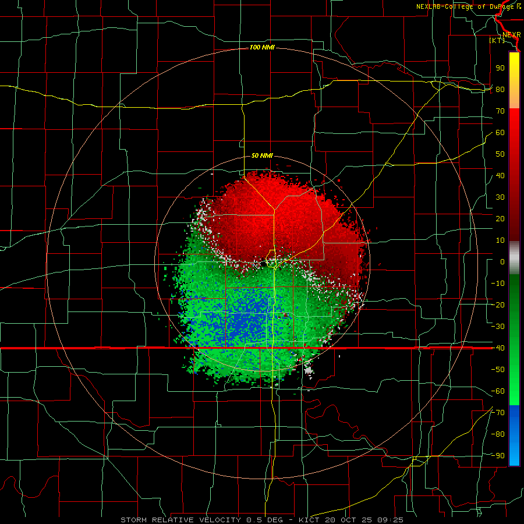
Task: Click the positive 70 value on velocity scale
Action: pyautogui.click(x=500, y=111)
